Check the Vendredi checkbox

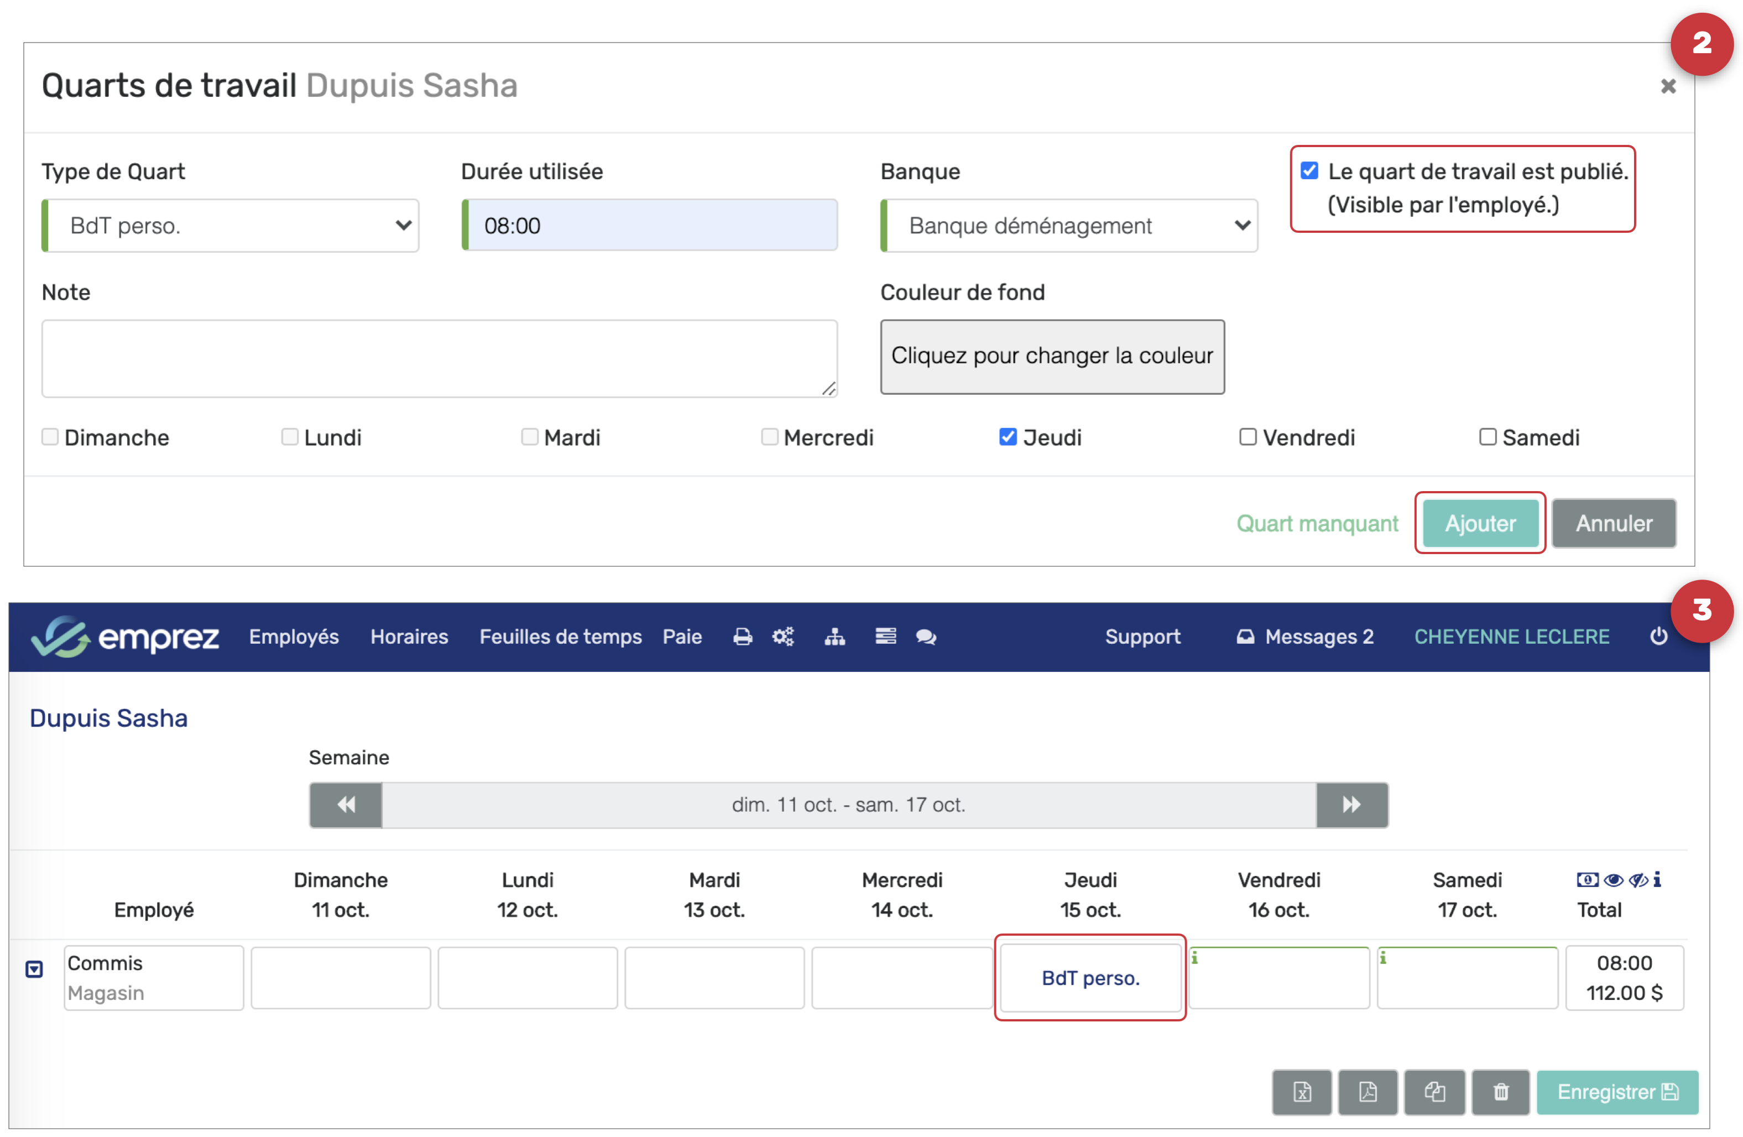point(1247,437)
